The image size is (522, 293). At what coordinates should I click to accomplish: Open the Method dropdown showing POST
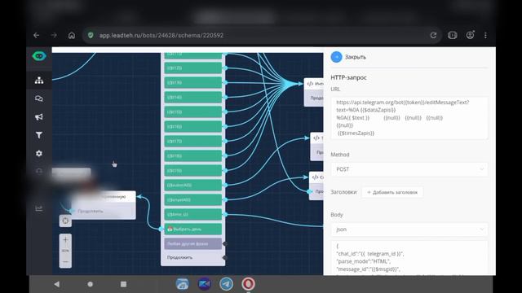409,169
